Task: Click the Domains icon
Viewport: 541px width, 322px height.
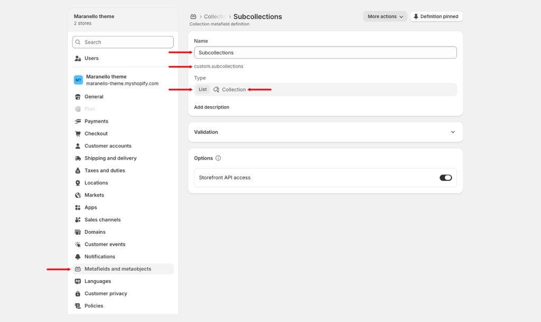Action: (78, 232)
